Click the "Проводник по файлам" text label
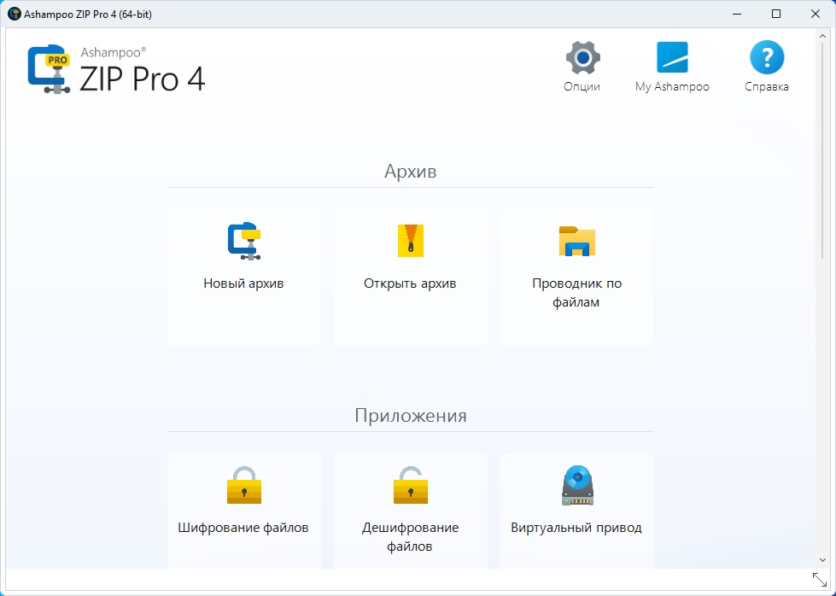 coord(576,292)
